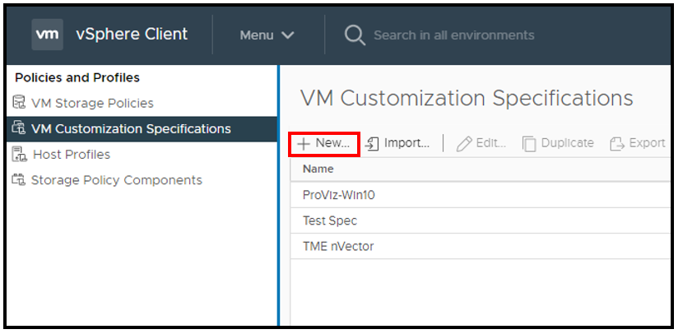
Task: Focus the Search in all environments field
Action: 454,35
